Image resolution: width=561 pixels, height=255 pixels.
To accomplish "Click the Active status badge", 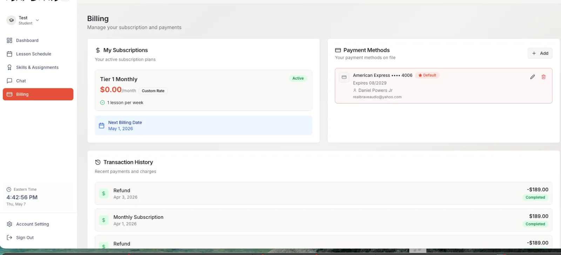I will click(298, 78).
